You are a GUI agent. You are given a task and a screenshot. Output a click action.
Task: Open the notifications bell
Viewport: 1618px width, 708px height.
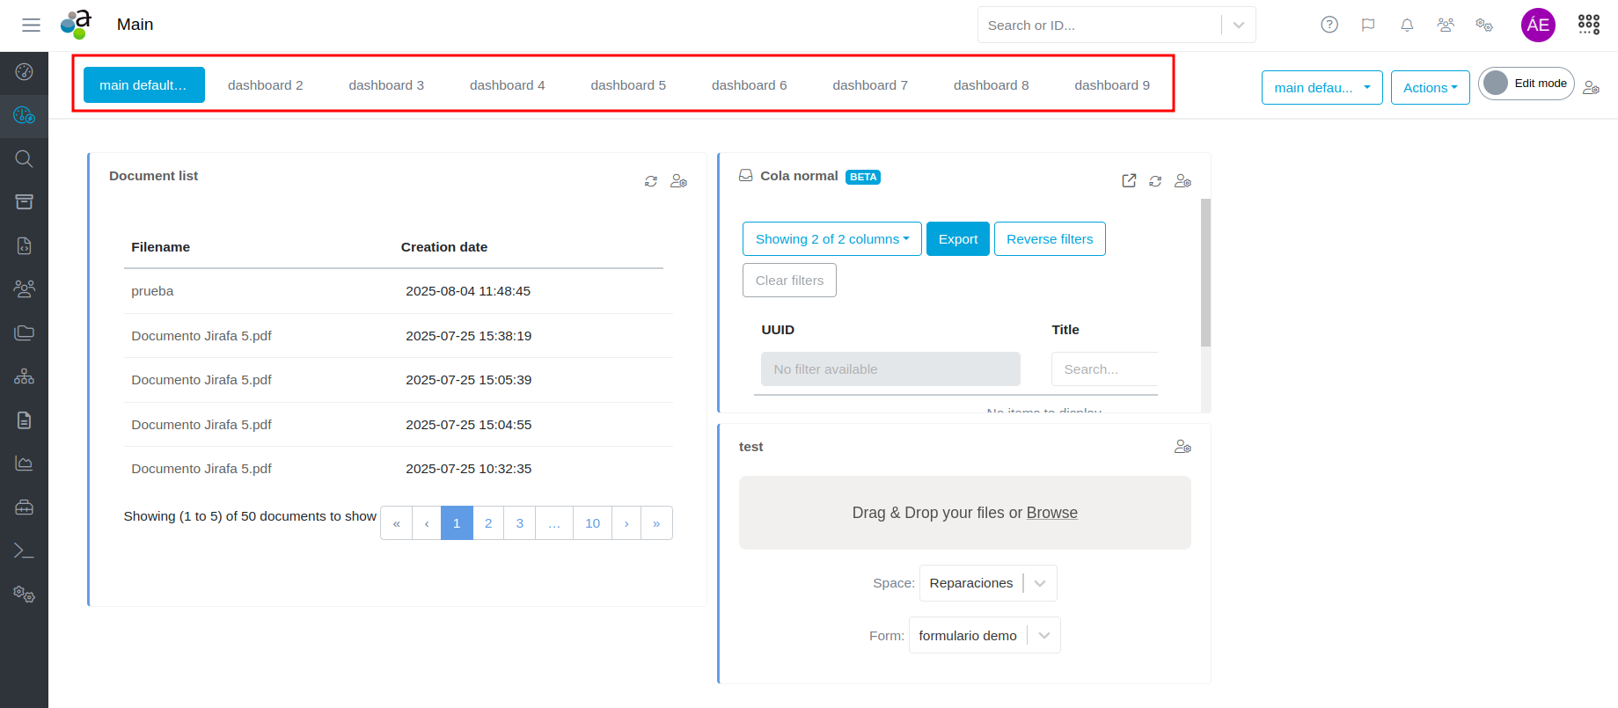1406,25
